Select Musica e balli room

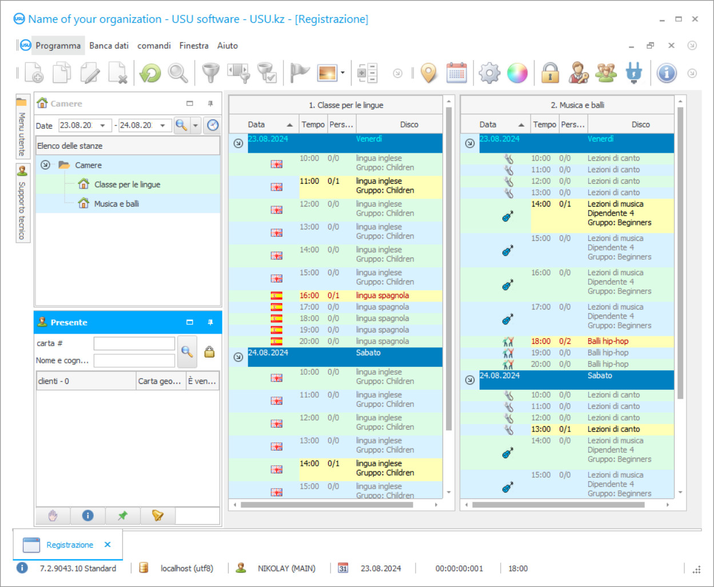coord(117,204)
